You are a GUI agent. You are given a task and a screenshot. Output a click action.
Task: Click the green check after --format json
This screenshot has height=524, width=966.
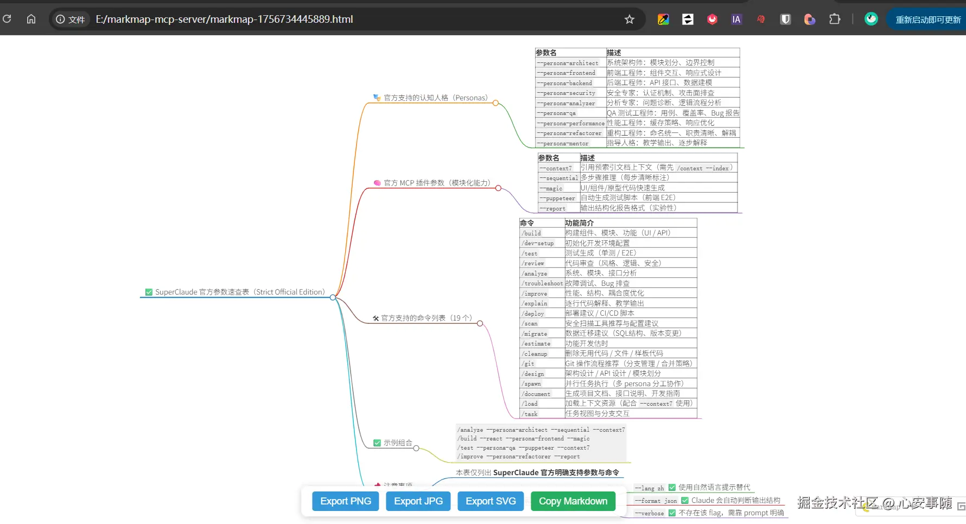pos(685,500)
